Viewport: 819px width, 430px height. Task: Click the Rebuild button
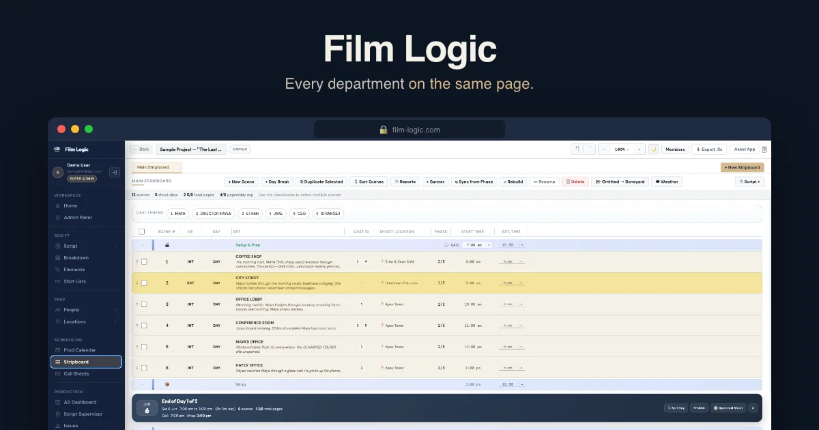tap(513, 182)
